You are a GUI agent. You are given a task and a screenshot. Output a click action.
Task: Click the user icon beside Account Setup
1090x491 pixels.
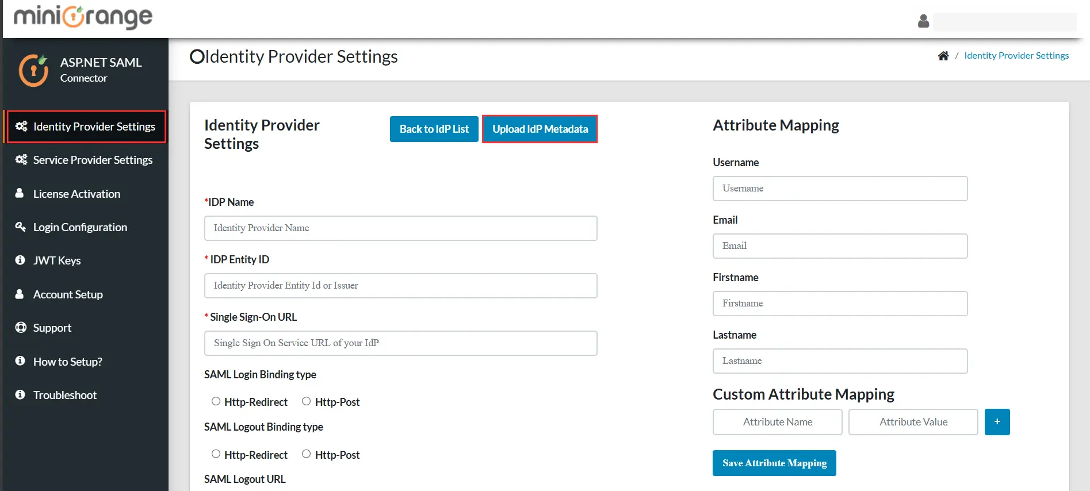[20, 294]
